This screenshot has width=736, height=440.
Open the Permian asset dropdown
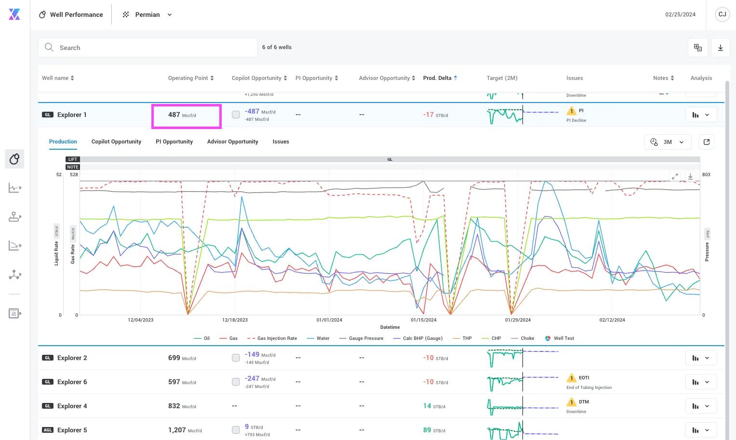click(147, 14)
